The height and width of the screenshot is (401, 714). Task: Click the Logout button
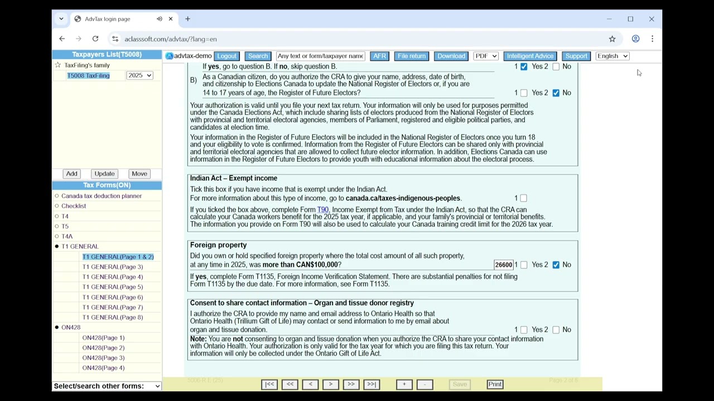[226, 56]
